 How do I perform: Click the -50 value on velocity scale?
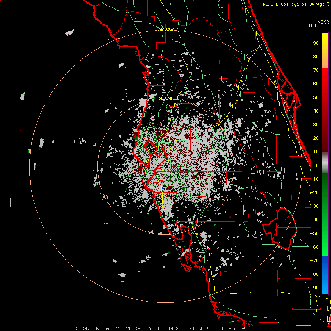pos(314,234)
